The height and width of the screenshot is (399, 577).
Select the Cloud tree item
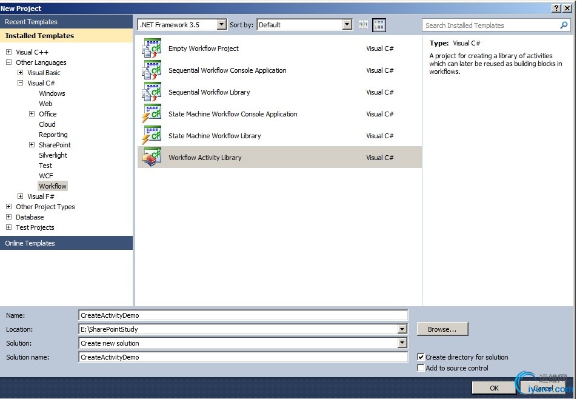(x=47, y=124)
